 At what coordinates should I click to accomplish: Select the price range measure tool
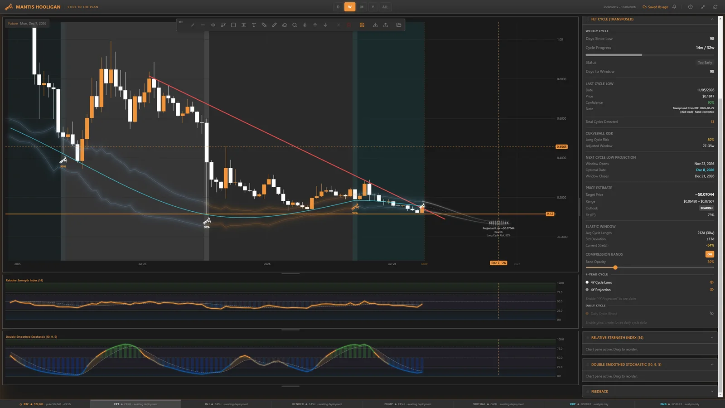pos(243,25)
